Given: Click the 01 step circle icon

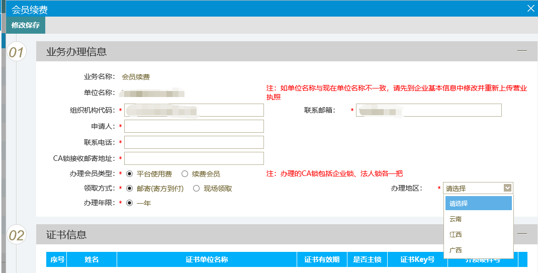Looking at the screenshot, I should (x=17, y=52).
